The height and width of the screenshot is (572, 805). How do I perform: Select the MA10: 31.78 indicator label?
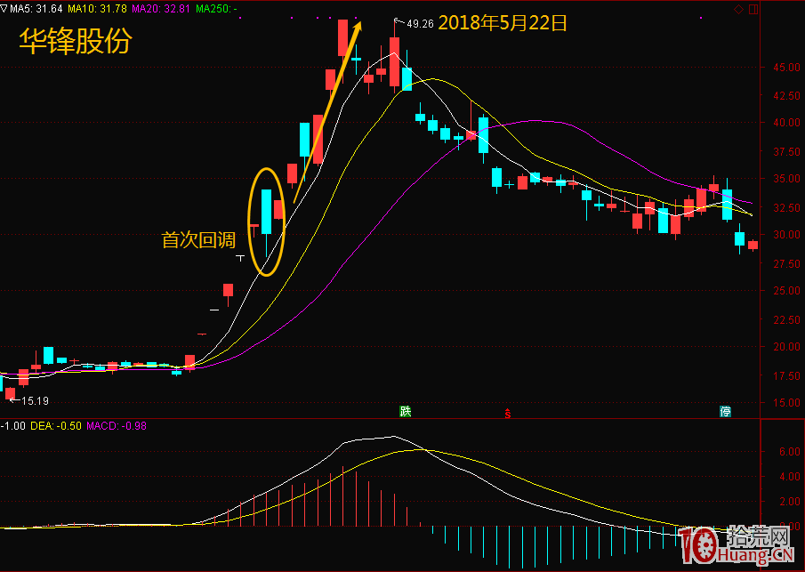[x=97, y=9]
